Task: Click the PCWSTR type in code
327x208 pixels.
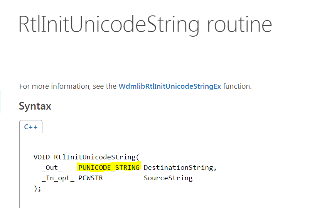Action: click(x=90, y=178)
